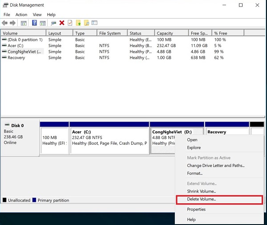The image size is (267, 225).
Task: Click the show/hide console tree icon
Action: pyautogui.click(x=24, y=23)
